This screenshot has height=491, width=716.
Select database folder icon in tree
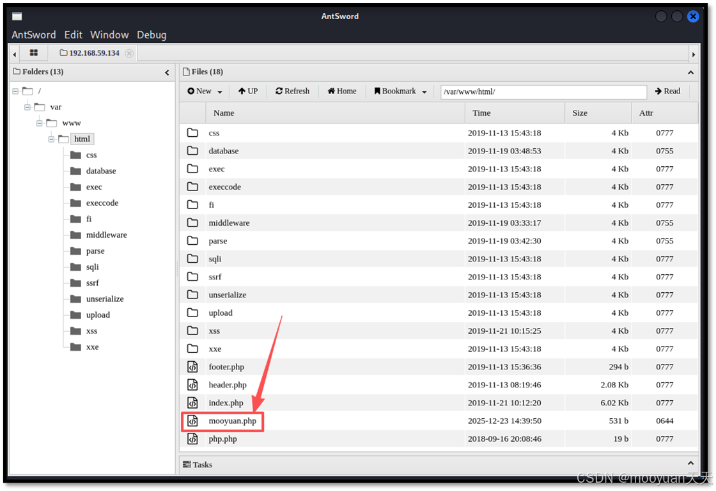click(76, 171)
